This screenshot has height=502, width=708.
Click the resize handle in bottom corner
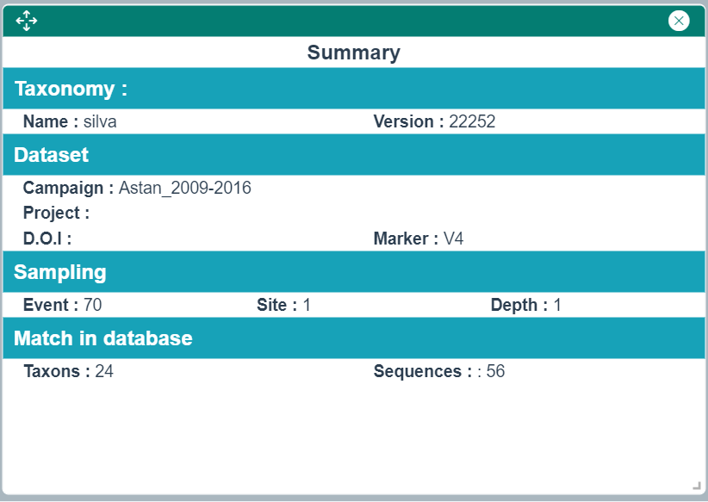697,487
